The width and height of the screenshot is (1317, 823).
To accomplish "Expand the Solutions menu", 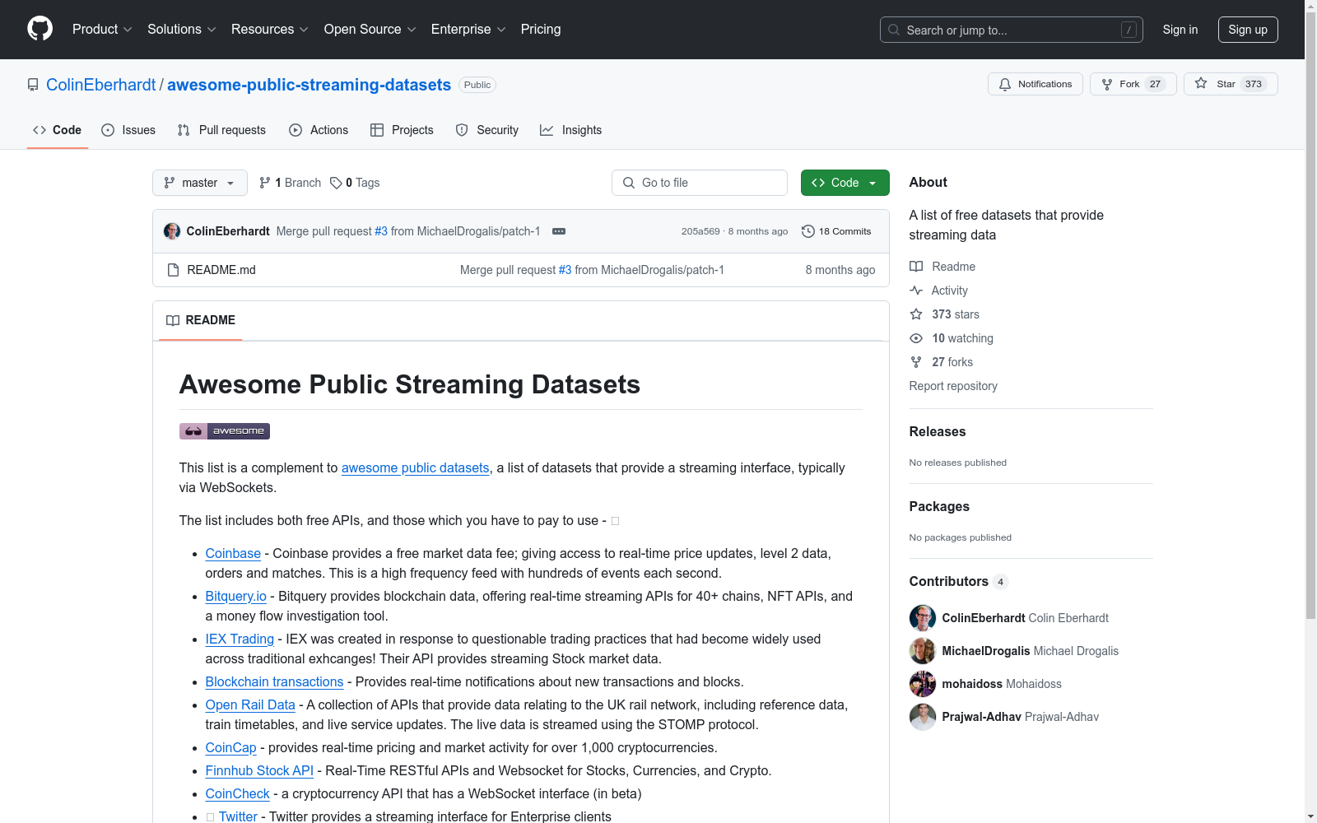I will [182, 30].
